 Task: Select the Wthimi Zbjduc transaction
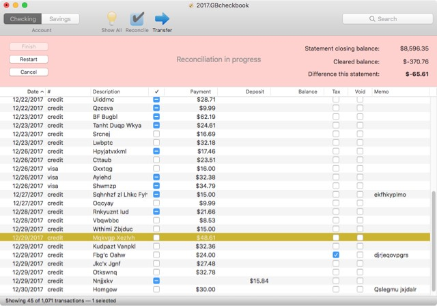click(215, 229)
